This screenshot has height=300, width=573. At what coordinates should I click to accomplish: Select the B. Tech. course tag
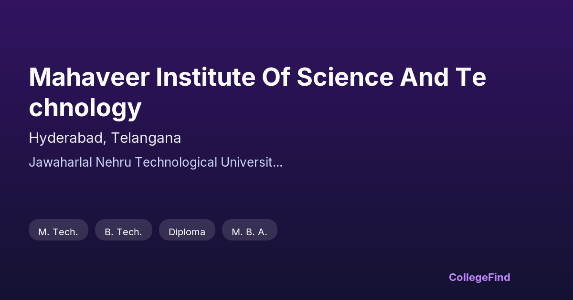click(x=123, y=232)
